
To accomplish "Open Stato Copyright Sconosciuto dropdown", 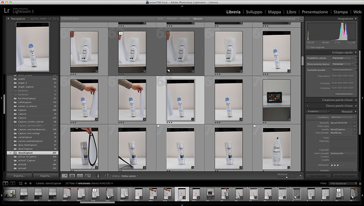I will (x=338, y=153).
